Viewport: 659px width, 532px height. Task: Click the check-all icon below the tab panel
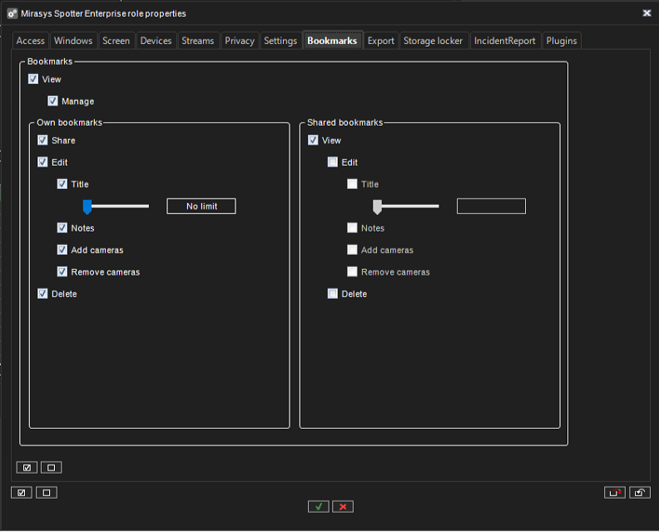click(22, 492)
